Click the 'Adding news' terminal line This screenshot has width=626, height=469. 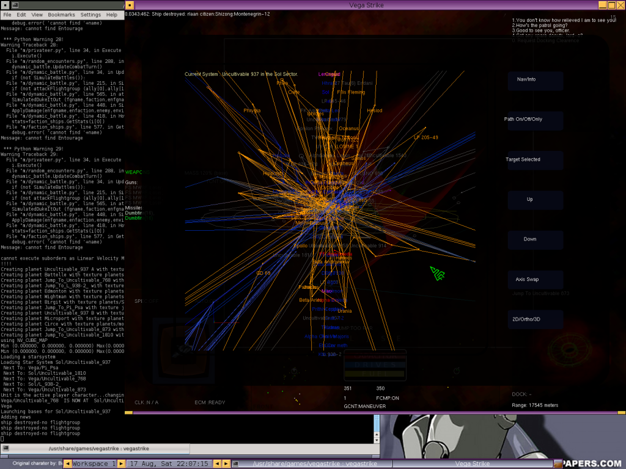16,416
